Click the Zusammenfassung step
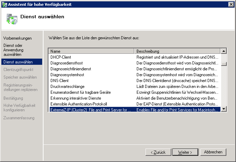 pos(19,118)
